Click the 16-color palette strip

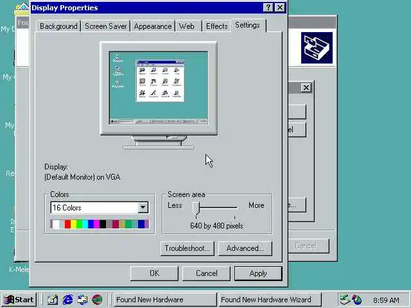[100, 224]
